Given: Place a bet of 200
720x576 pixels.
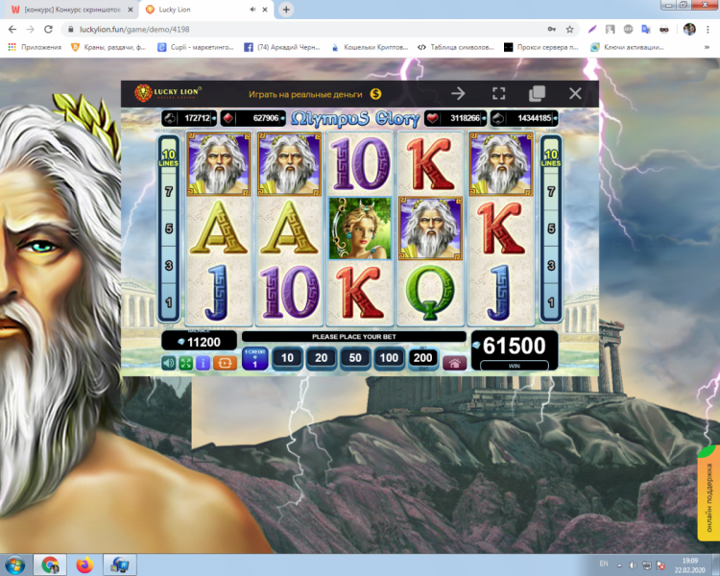Looking at the screenshot, I should pos(422,358).
